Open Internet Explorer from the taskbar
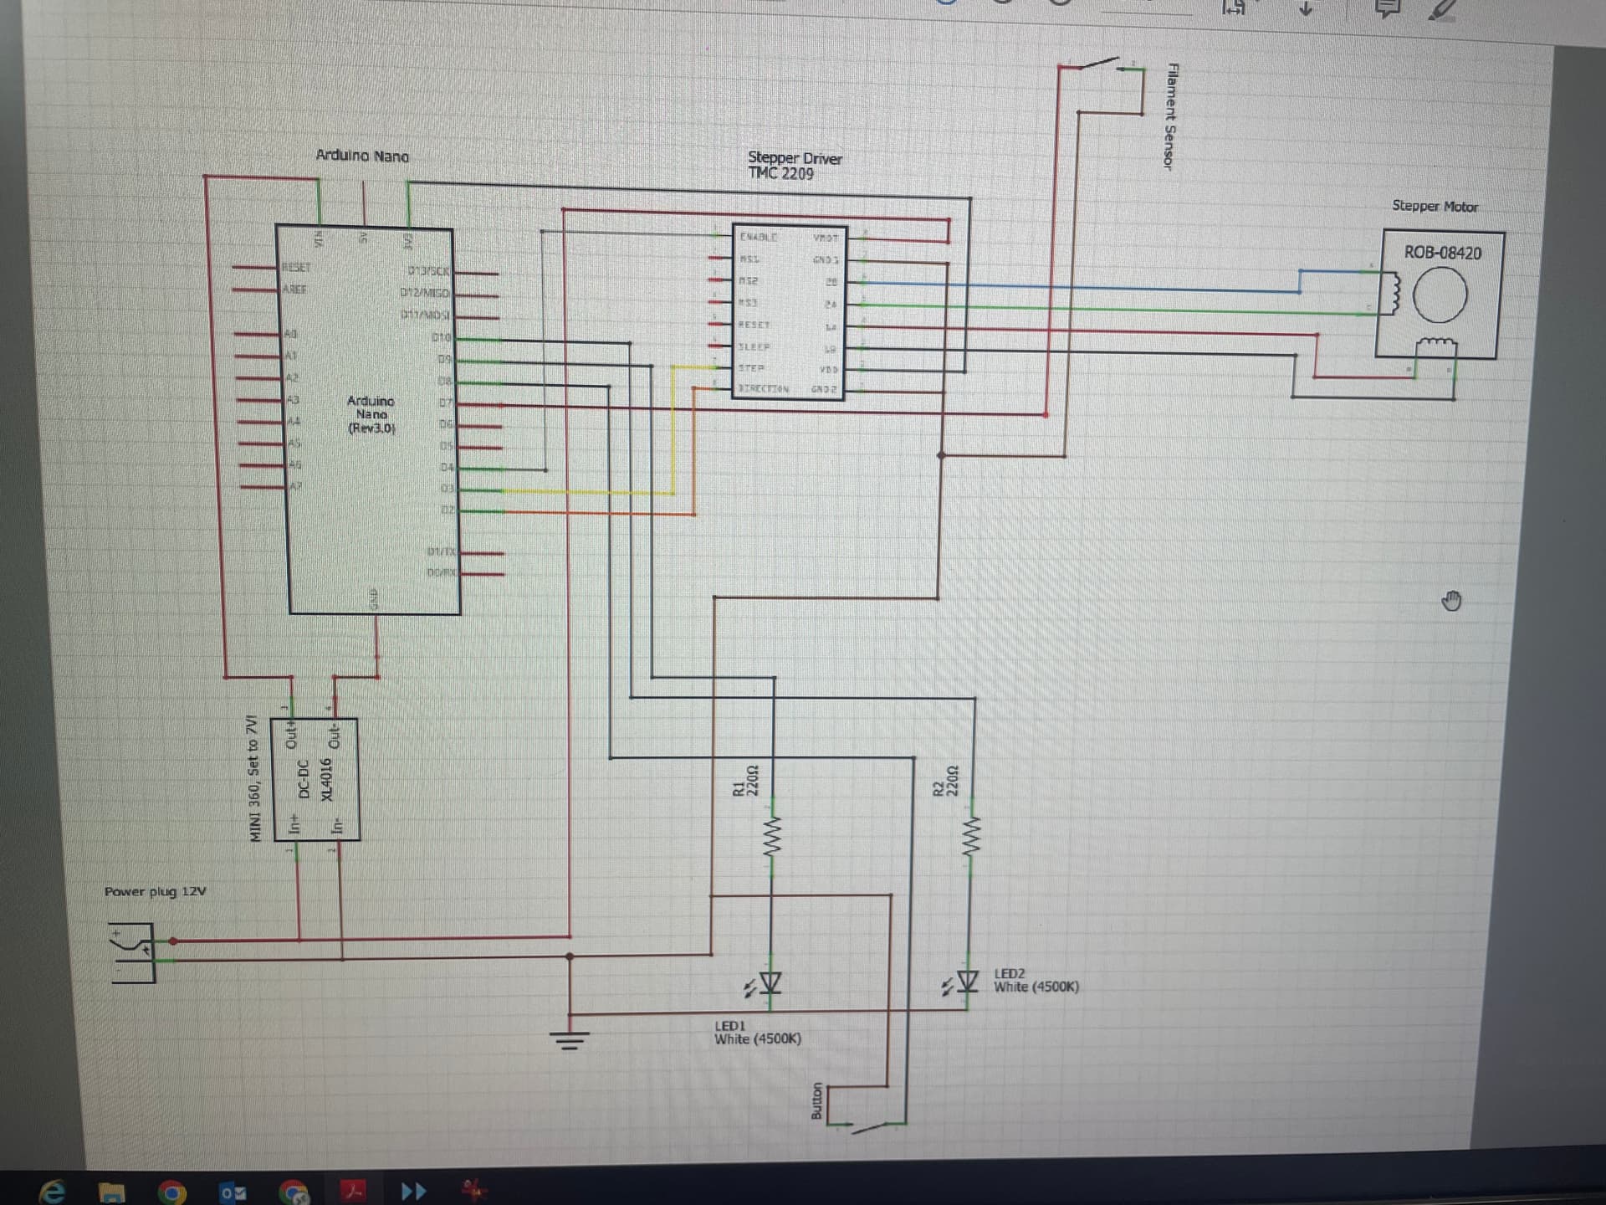Screen dimensions: 1606x1205 point(53,1191)
